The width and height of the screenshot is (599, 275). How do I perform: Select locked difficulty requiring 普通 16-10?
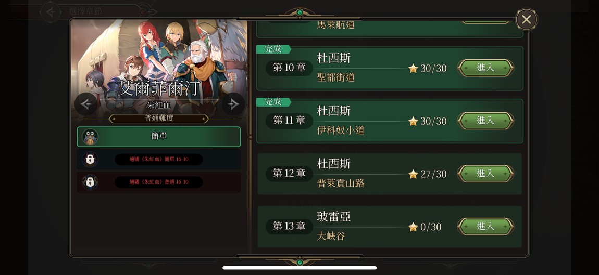(158, 182)
